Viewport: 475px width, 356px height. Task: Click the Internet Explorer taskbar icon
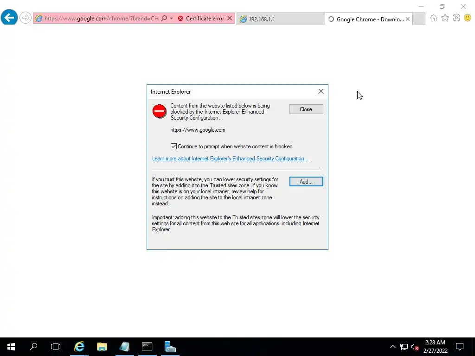pos(79,347)
